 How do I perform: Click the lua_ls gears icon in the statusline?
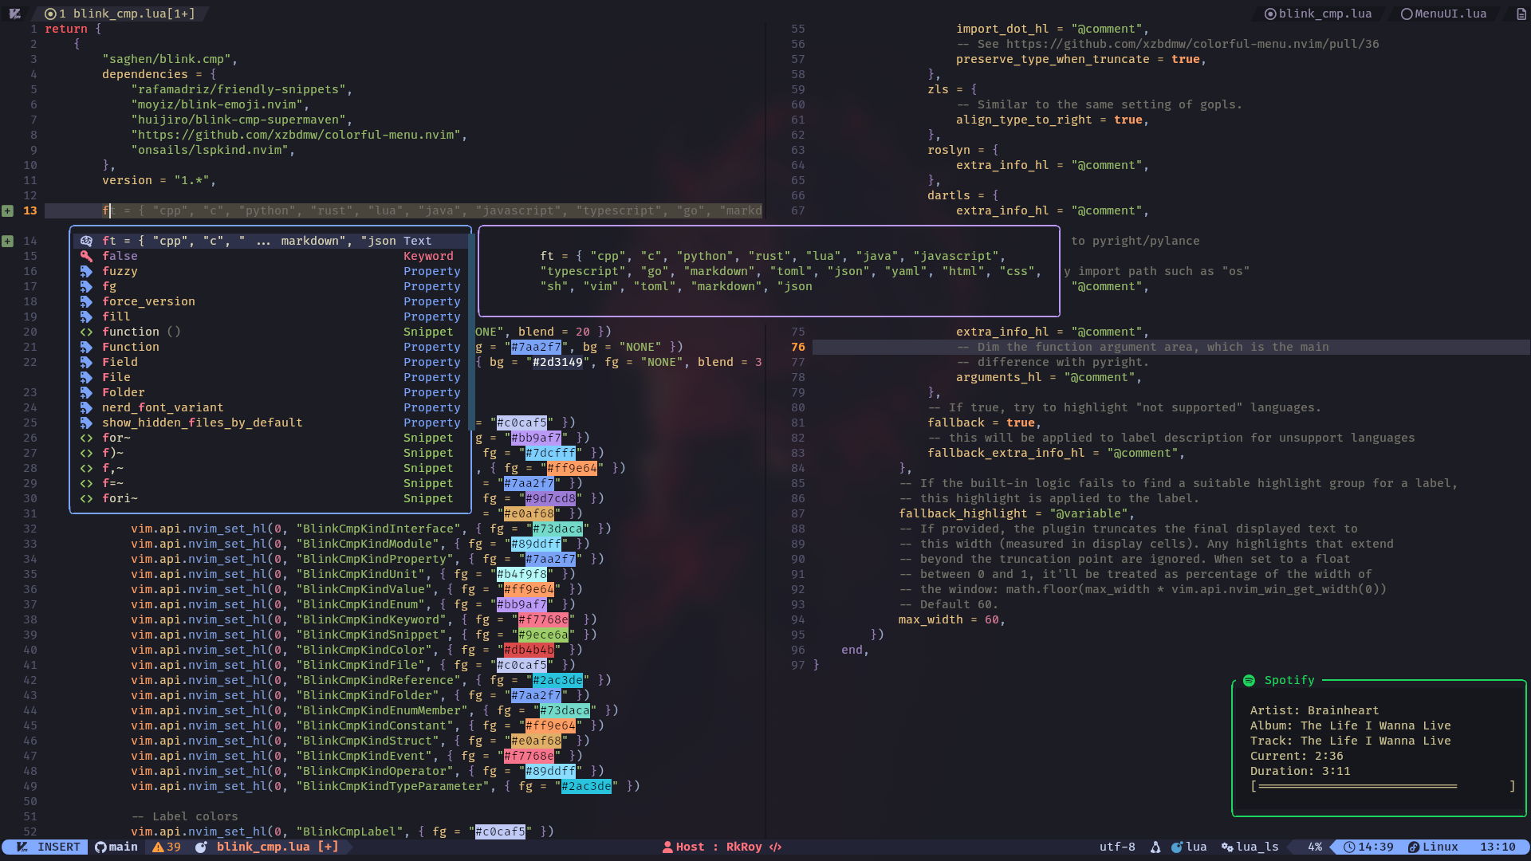click(1229, 847)
